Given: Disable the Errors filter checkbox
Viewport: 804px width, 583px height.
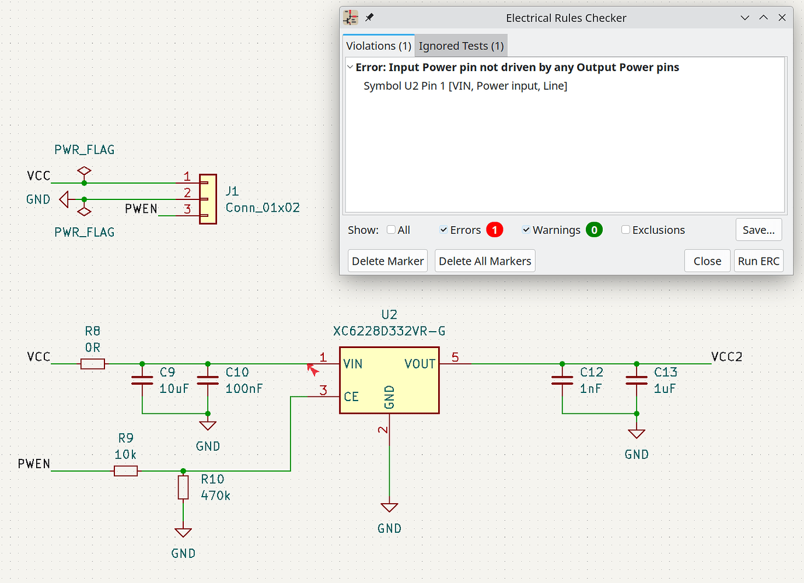Looking at the screenshot, I should [443, 230].
